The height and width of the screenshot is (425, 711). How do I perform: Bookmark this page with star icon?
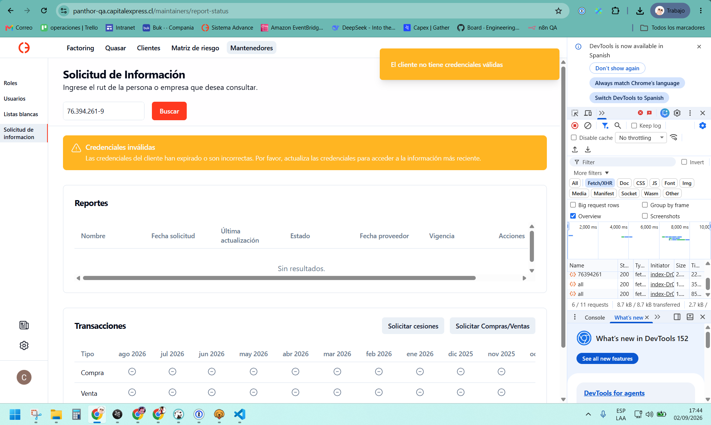point(558,11)
